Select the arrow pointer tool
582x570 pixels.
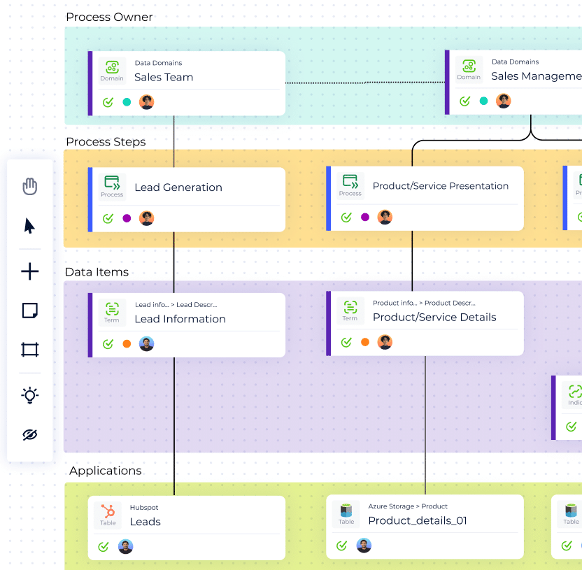coord(29,226)
